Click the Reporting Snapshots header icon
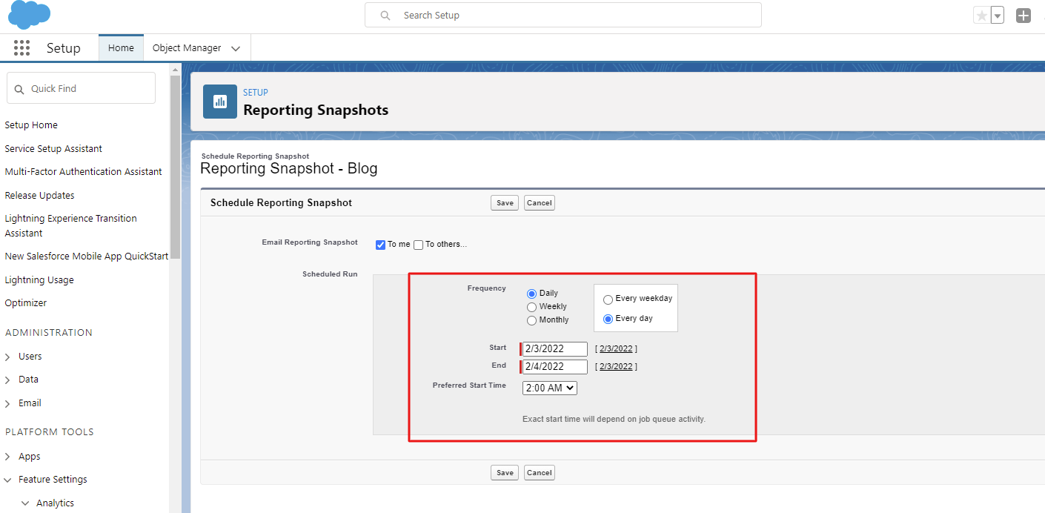Viewport: 1045px width, 513px height. click(x=220, y=102)
